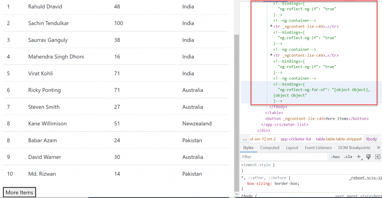Image resolution: width=382 pixels, height=198 pixels.
Task: Click the border-box property value
Action: pos(285,183)
